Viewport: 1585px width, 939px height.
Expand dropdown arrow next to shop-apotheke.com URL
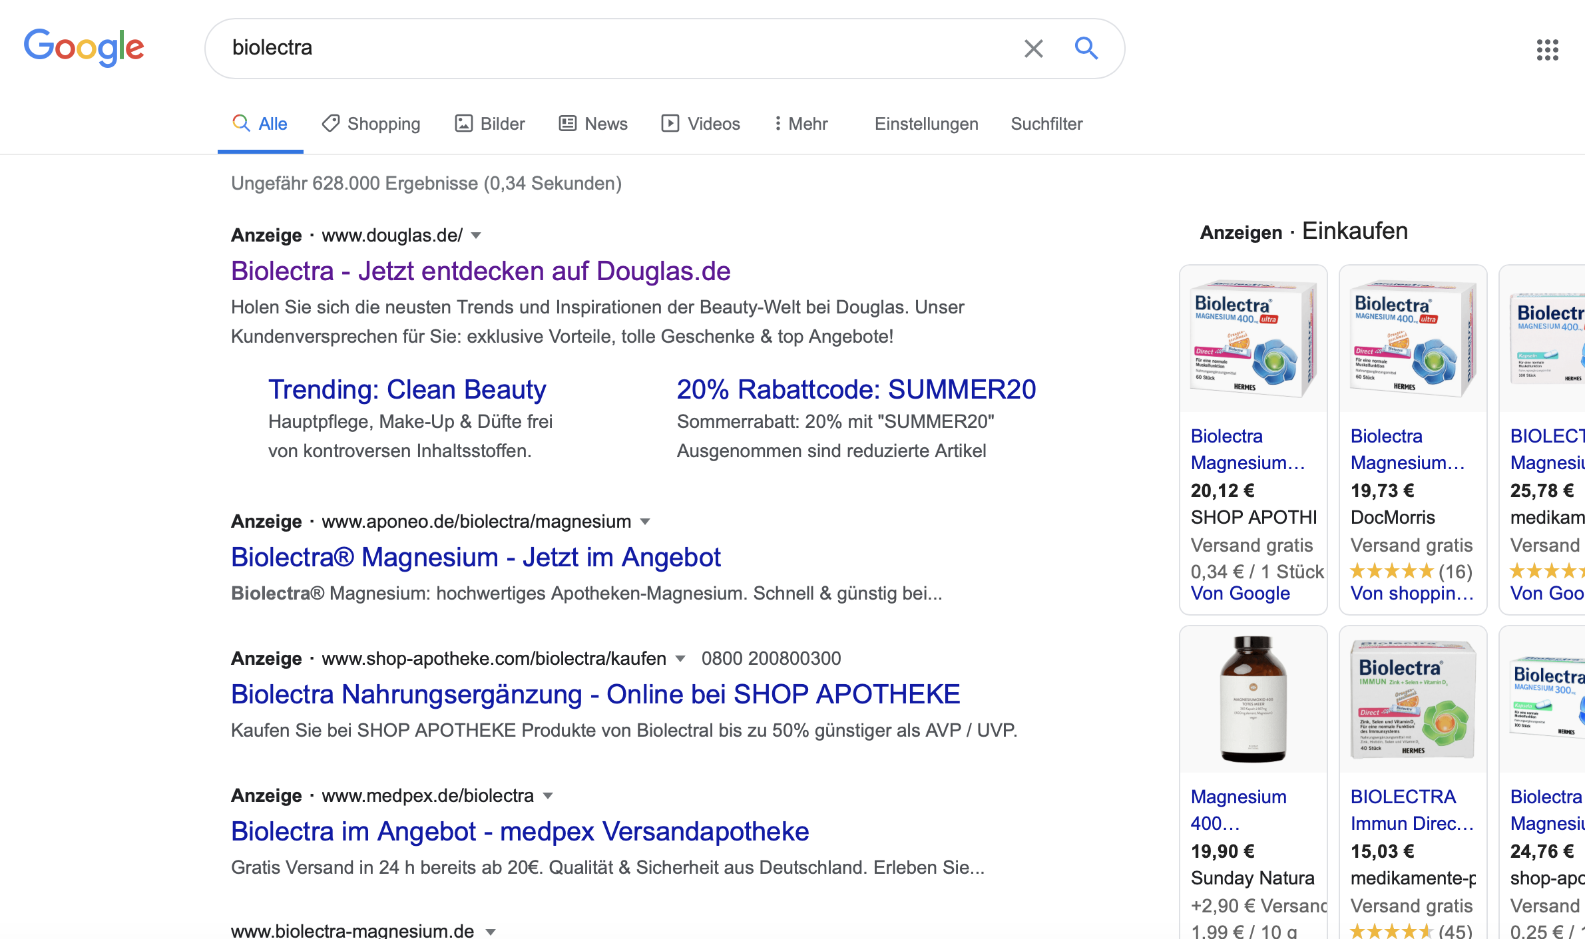pos(680,659)
